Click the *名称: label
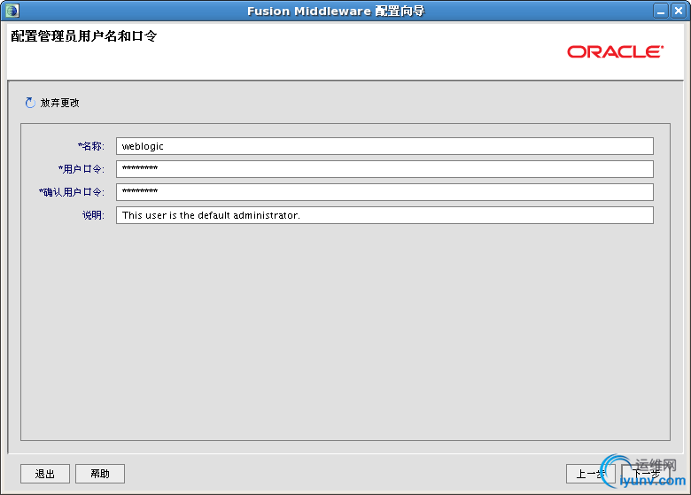 tap(90, 146)
